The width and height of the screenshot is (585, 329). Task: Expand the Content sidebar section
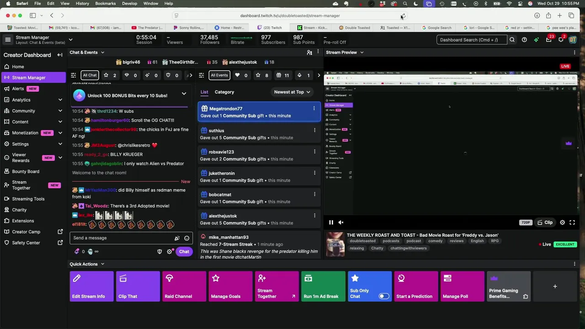click(x=60, y=122)
